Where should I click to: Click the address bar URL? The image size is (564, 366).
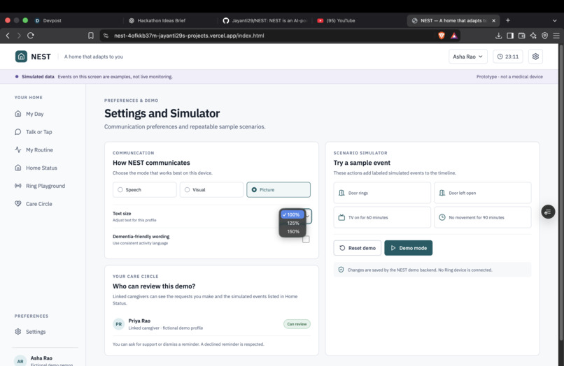pyautogui.click(x=189, y=36)
